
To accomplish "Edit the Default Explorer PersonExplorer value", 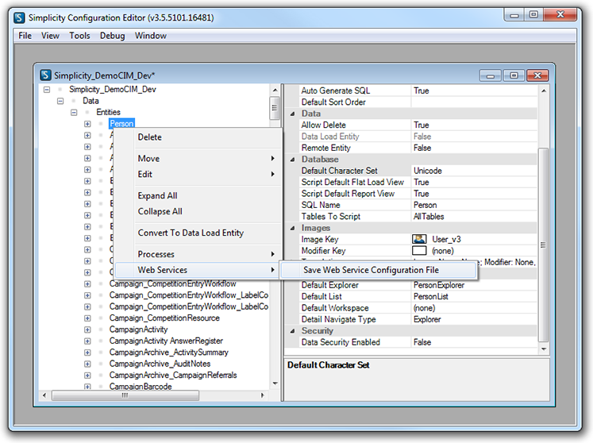I will (474, 285).
